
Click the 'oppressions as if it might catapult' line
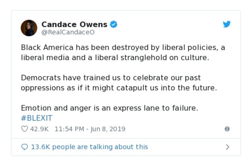pos(119,88)
